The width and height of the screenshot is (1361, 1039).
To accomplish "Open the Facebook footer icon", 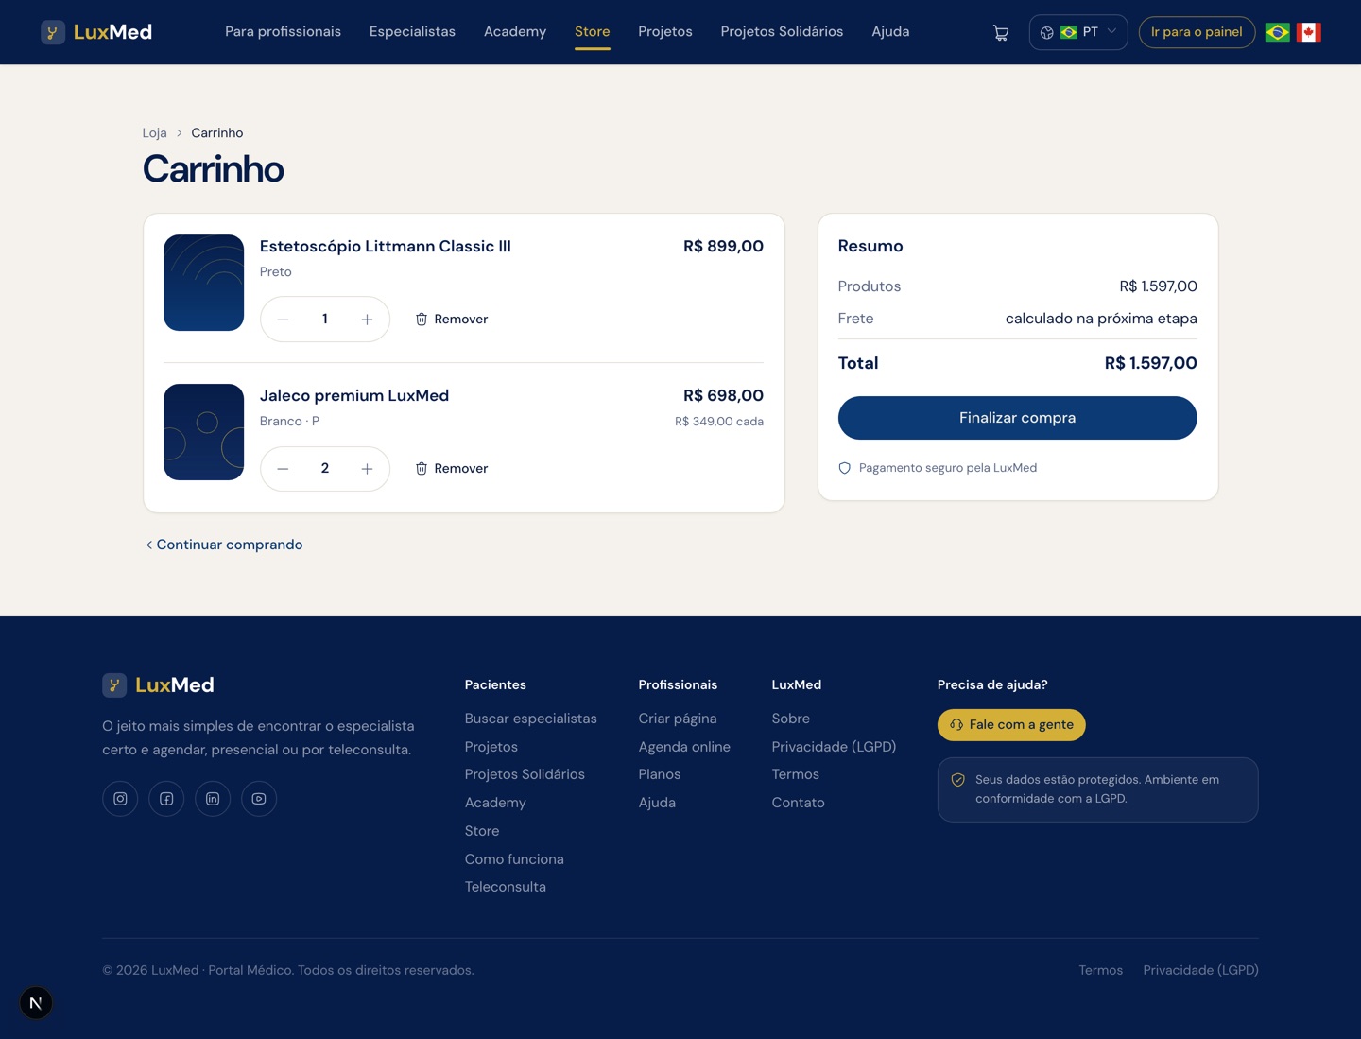I will coord(166,799).
